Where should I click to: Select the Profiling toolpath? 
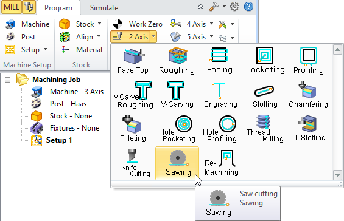point(309,61)
